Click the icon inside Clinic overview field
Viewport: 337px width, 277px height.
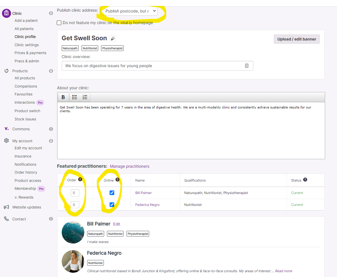(x=246, y=66)
